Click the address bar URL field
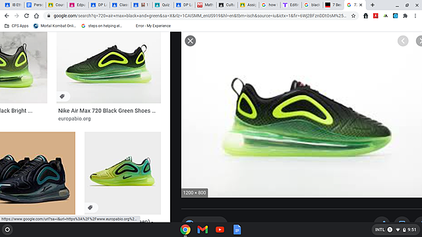 point(200,16)
